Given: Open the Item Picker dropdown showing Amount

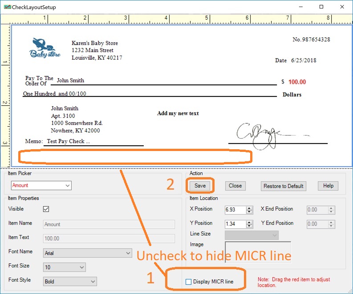Looking at the screenshot, I should pyautogui.click(x=41, y=186).
